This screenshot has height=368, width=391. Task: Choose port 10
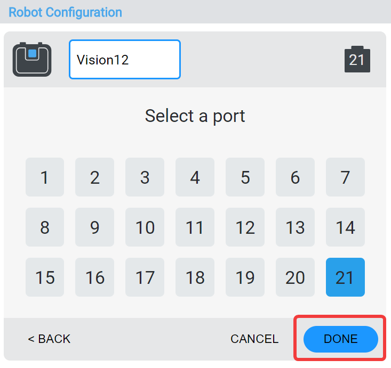pyautogui.click(x=145, y=227)
